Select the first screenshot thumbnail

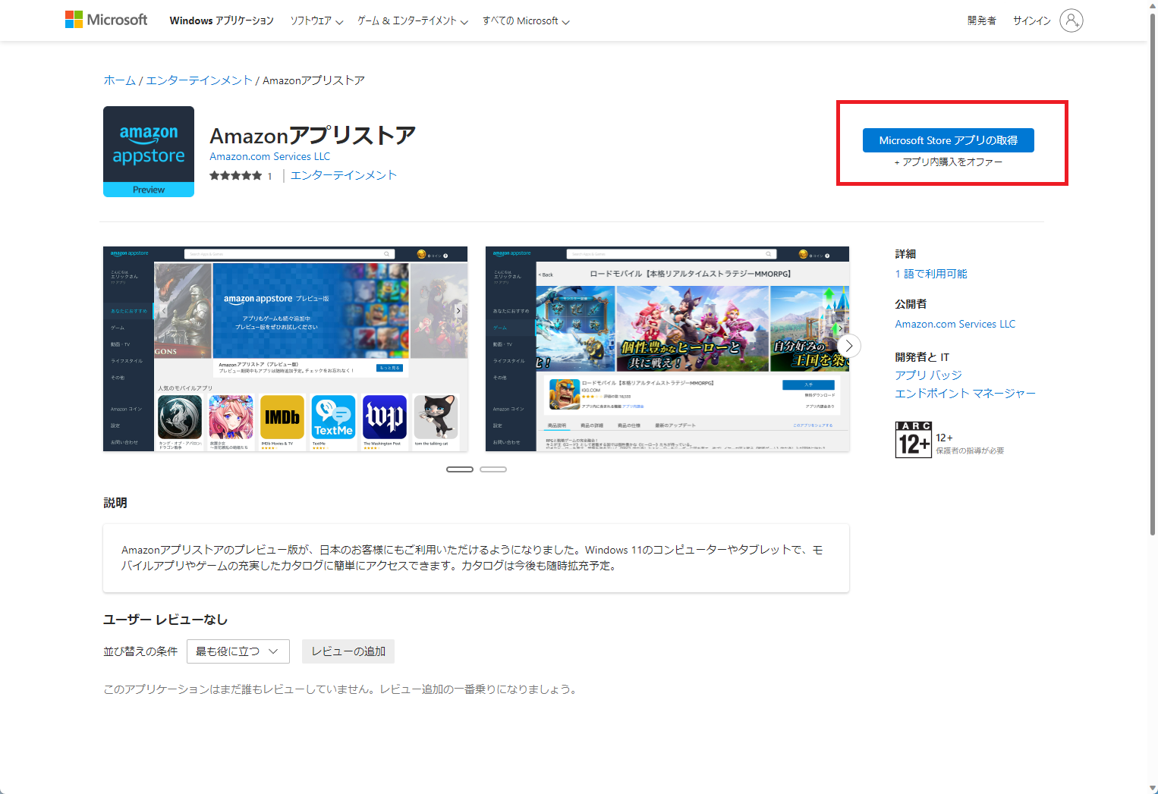pos(285,349)
